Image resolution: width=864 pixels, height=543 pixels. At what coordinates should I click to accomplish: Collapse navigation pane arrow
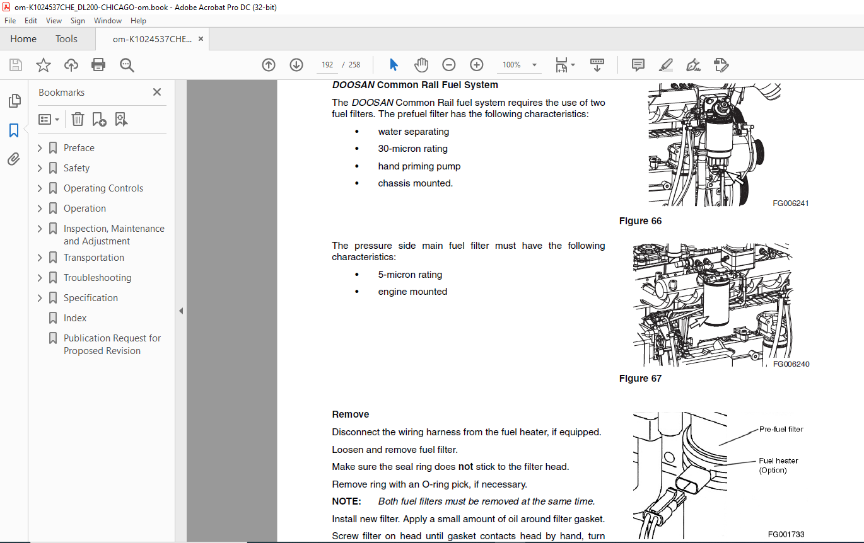181,311
